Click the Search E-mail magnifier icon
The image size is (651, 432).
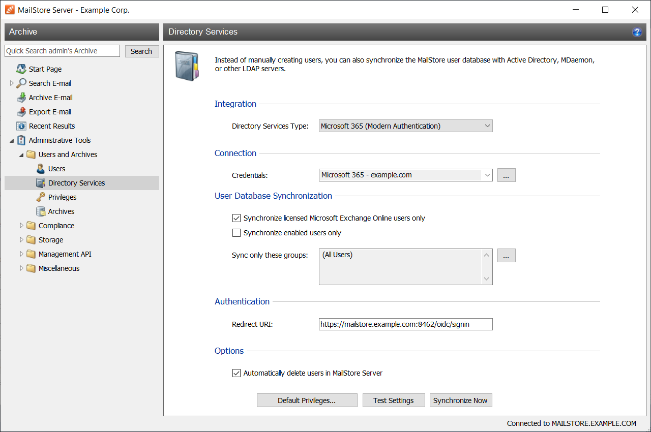[21, 83]
